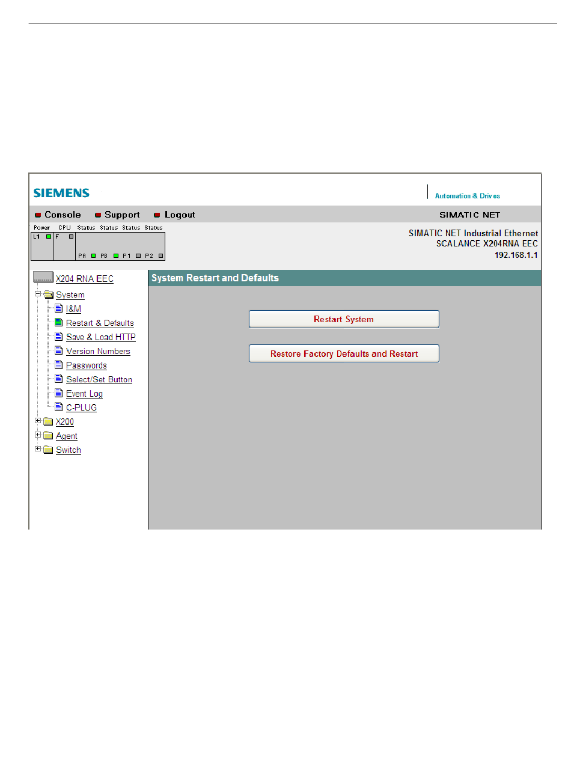Open the Switch tree link
This screenshot has width=571, height=782.
69,450
